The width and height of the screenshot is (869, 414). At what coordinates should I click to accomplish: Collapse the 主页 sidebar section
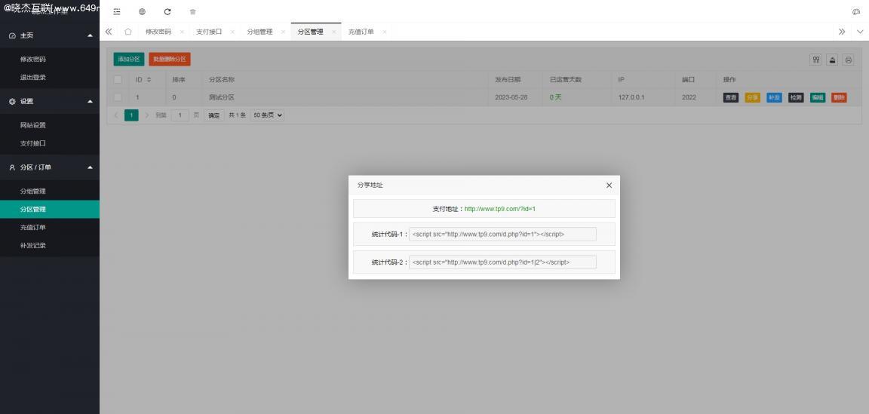pyautogui.click(x=91, y=35)
